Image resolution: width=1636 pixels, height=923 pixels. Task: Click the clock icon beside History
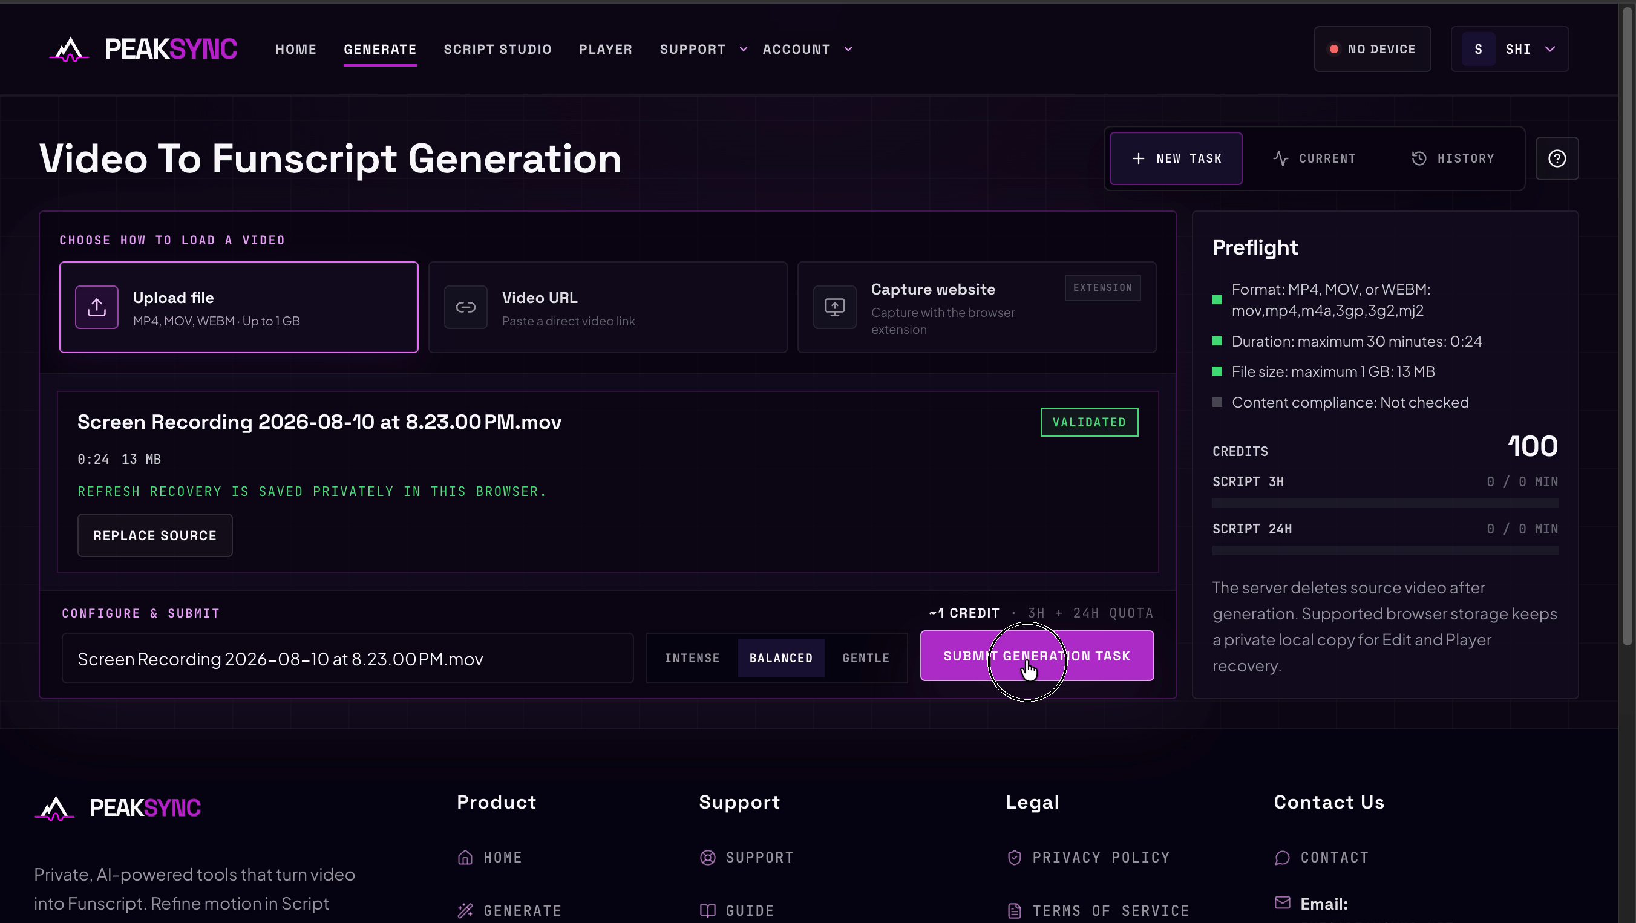(1419, 158)
